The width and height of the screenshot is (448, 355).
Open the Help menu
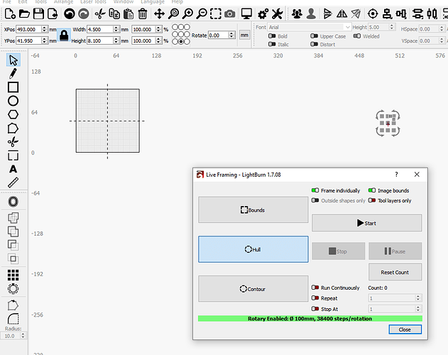point(177,2)
